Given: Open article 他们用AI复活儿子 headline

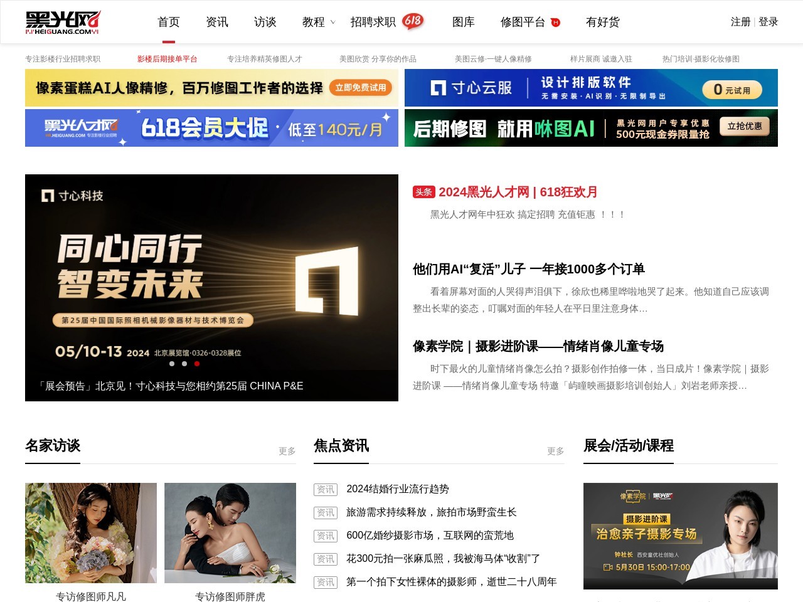Looking at the screenshot, I should 528,269.
